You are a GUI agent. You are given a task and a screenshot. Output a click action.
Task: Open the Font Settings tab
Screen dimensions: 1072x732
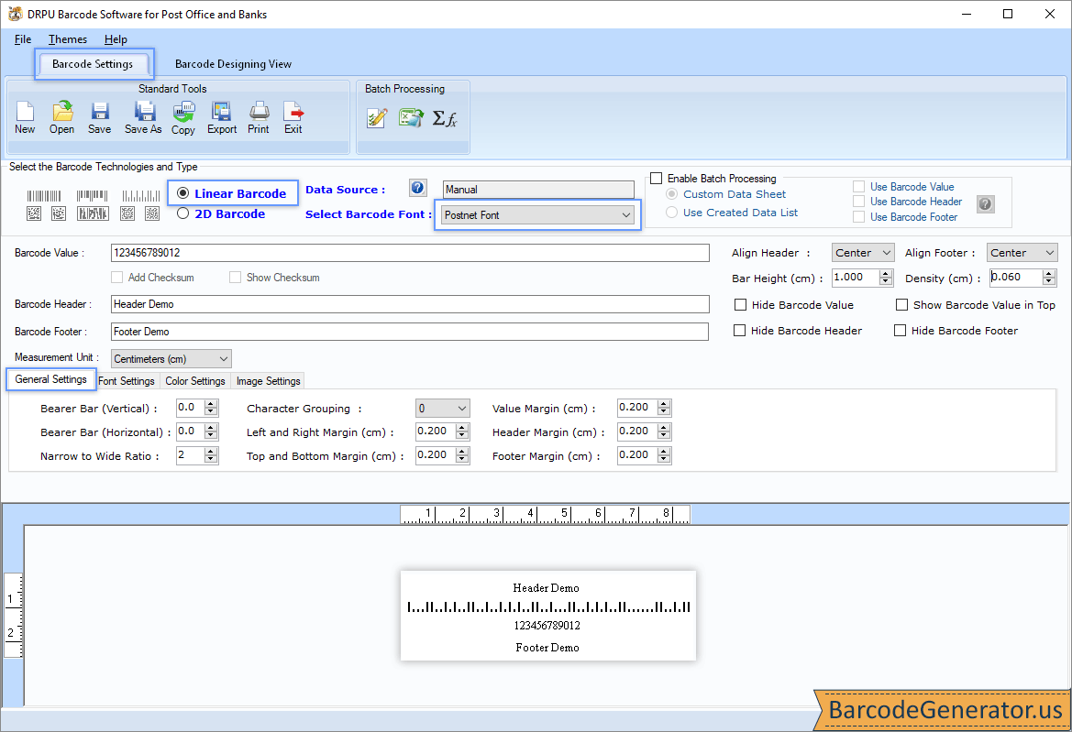[127, 380]
